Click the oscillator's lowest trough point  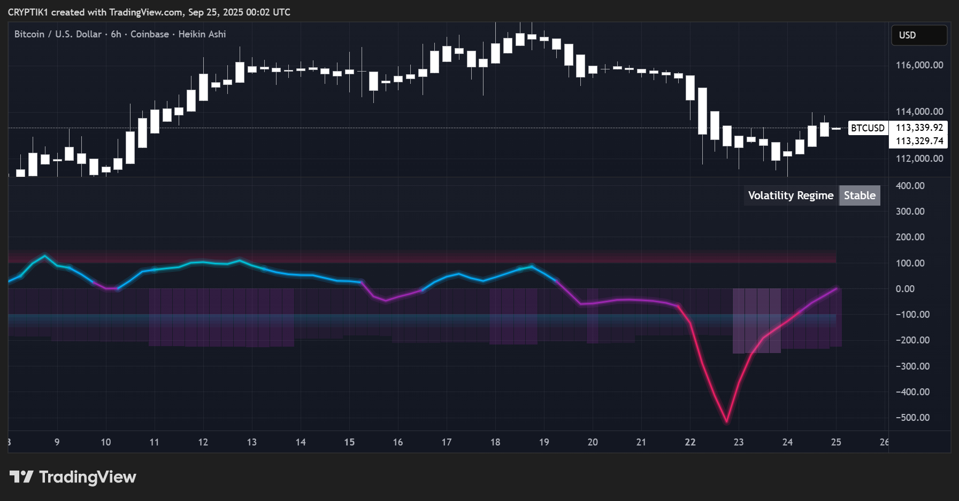tap(726, 422)
